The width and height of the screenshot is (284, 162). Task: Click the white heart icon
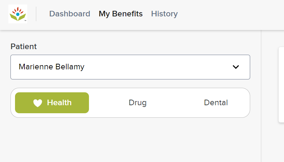pos(38,103)
